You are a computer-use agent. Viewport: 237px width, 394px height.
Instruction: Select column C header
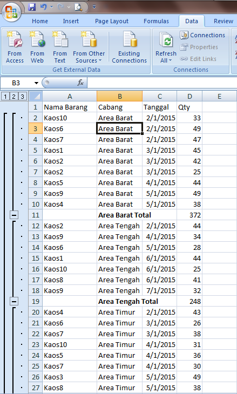point(160,96)
